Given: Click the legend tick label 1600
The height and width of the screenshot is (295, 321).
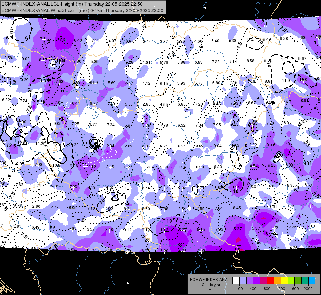Looking at the screenshot, I should 294,289.
